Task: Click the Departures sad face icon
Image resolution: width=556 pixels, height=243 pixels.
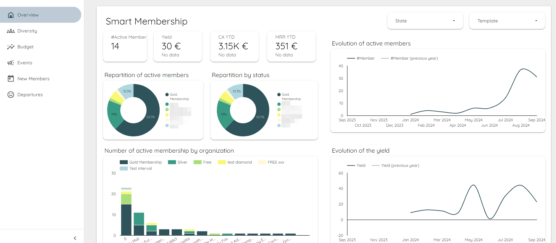Action: 11,95
